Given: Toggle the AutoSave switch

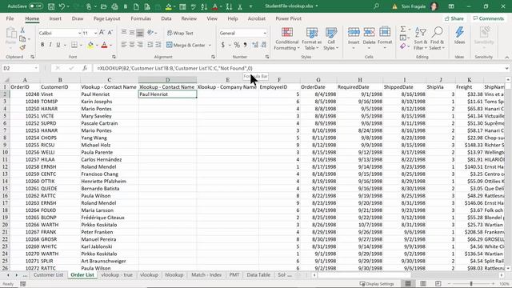Looking at the screenshot, I should (x=35, y=6).
